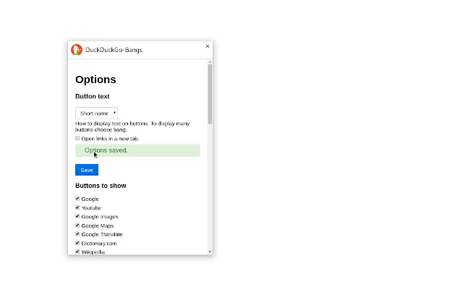Viewport: 463px width, 289px height.
Task: Click the DuckDuckGo duck logo icon
Action: [77, 50]
